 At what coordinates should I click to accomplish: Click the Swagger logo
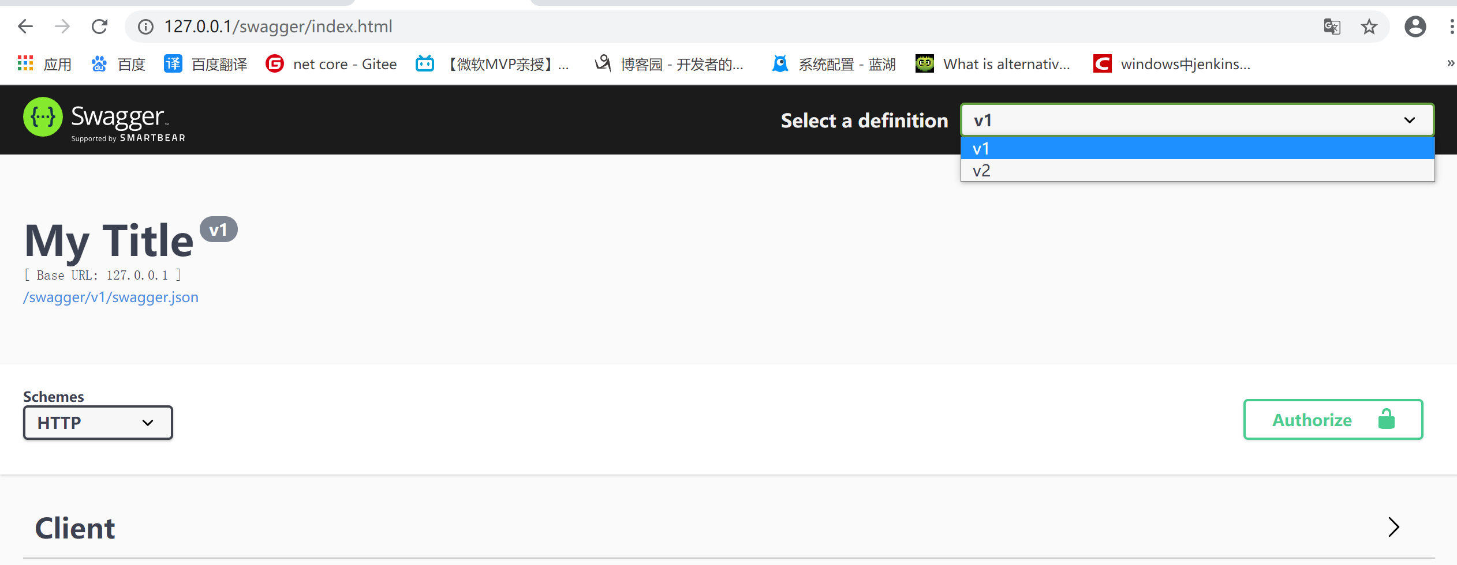104,120
